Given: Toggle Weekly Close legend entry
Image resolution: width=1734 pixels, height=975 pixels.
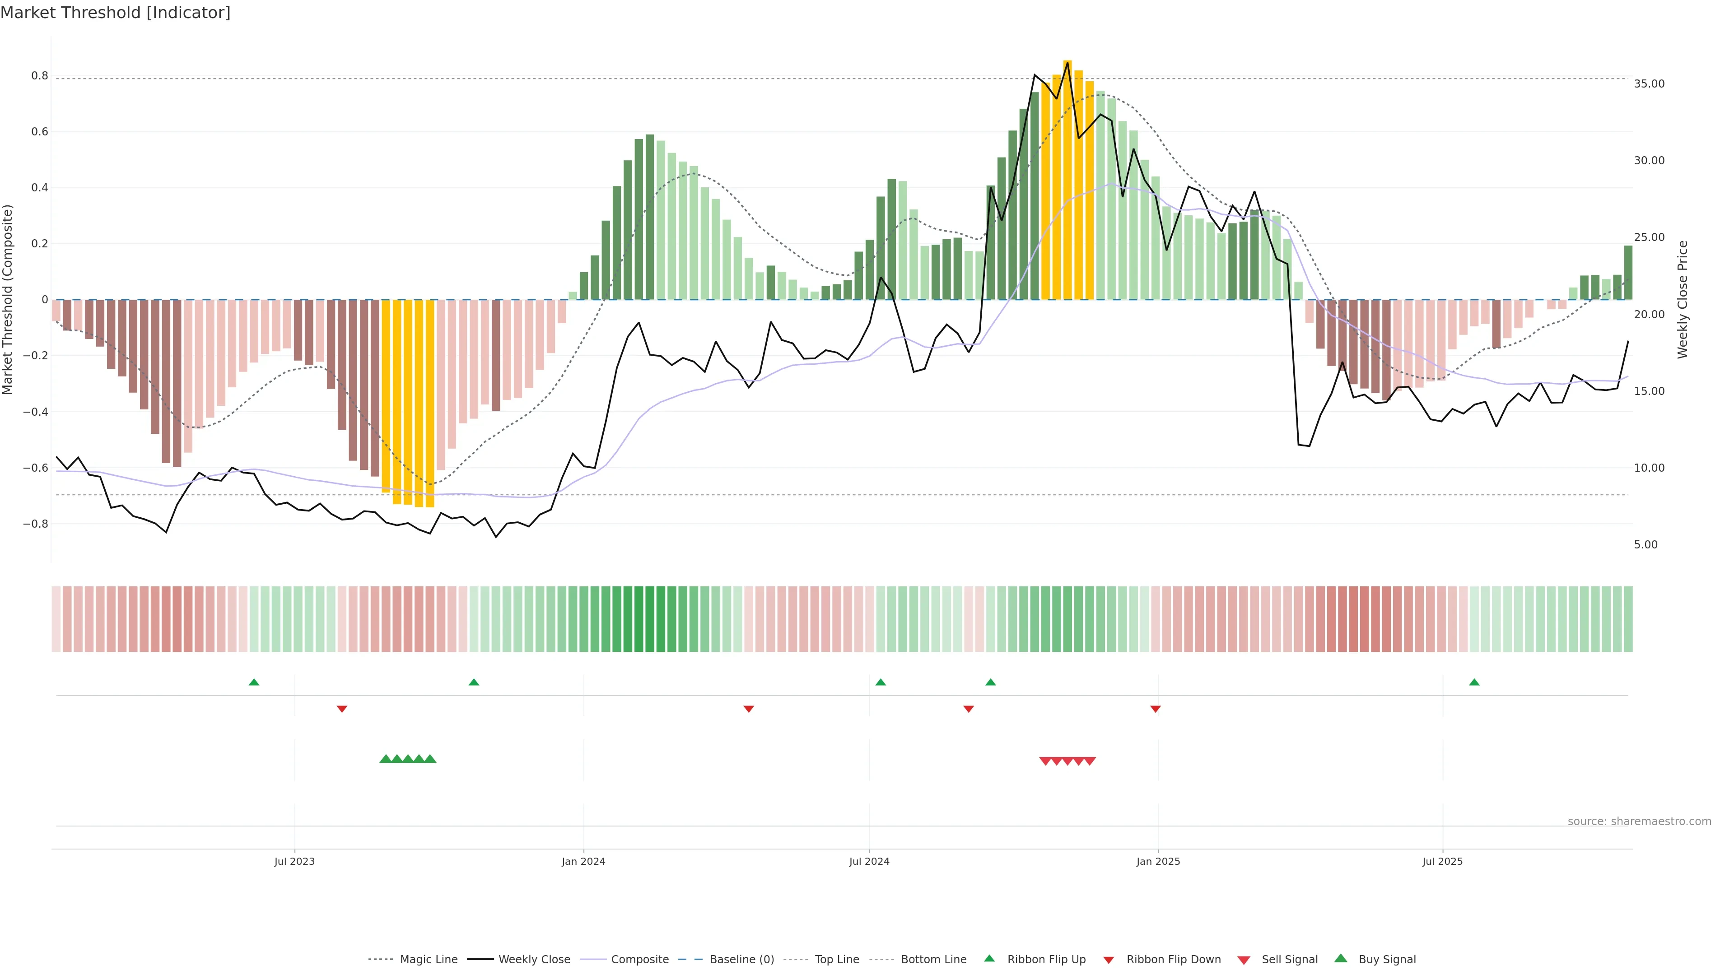Looking at the screenshot, I should [x=534, y=960].
